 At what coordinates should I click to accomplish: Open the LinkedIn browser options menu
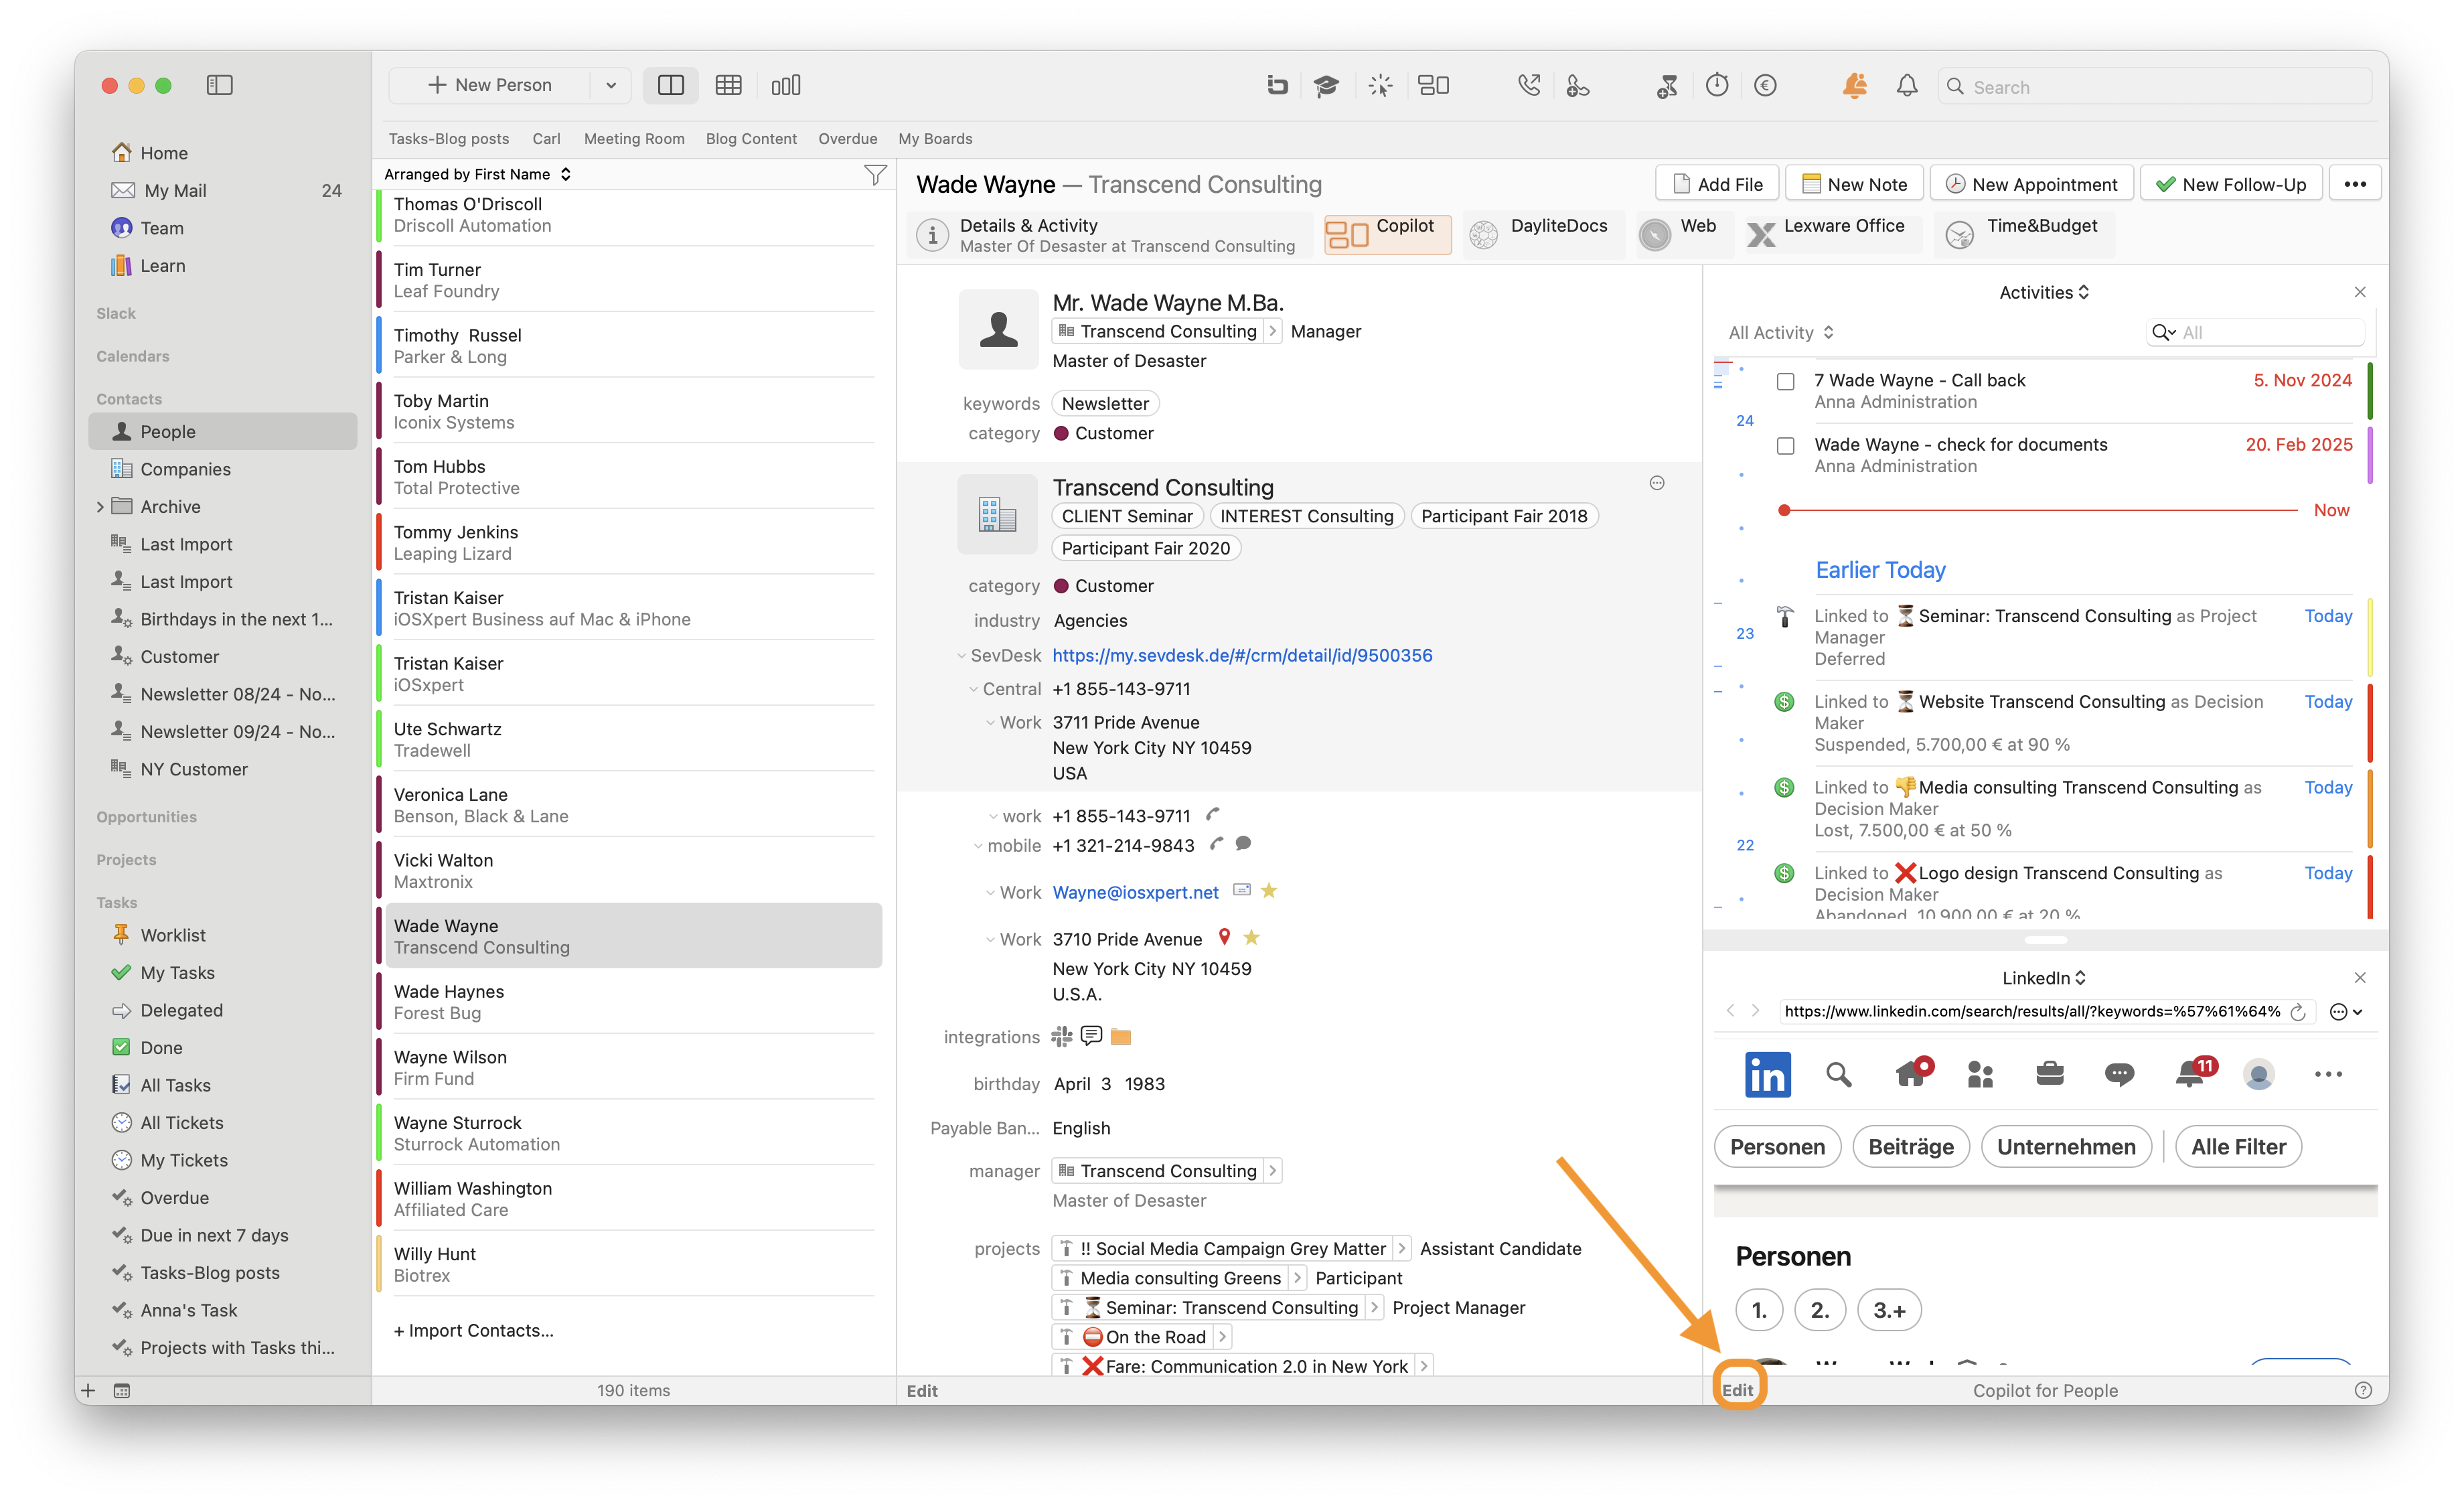(2345, 1012)
